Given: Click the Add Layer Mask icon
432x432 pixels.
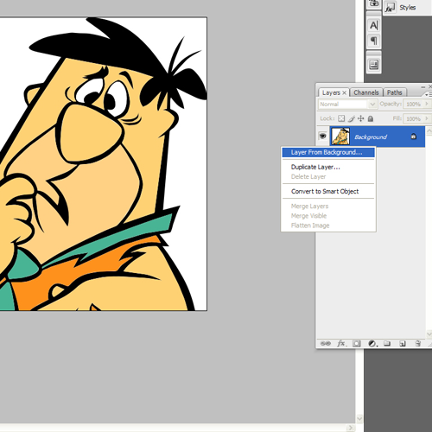Looking at the screenshot, I should point(357,343).
